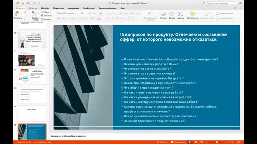Open the font name combo box
Screen dimensions: 257x144
click(x=67, y=13)
